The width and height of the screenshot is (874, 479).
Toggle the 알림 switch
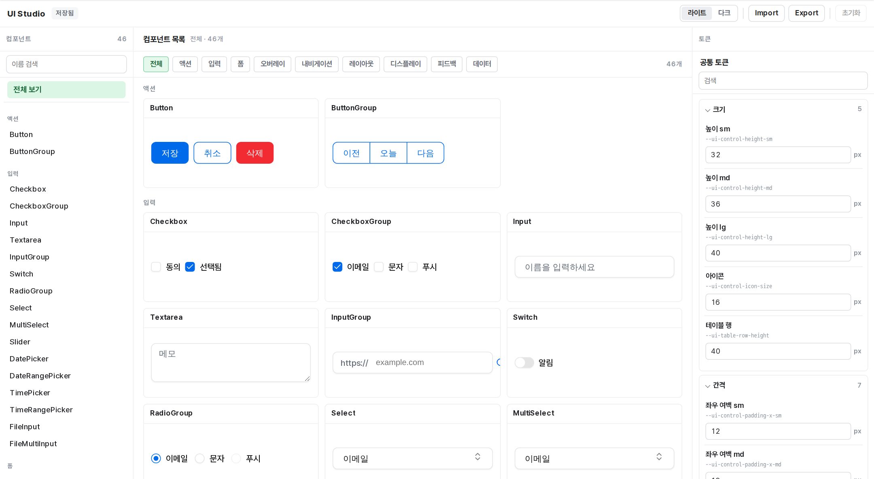pos(524,363)
